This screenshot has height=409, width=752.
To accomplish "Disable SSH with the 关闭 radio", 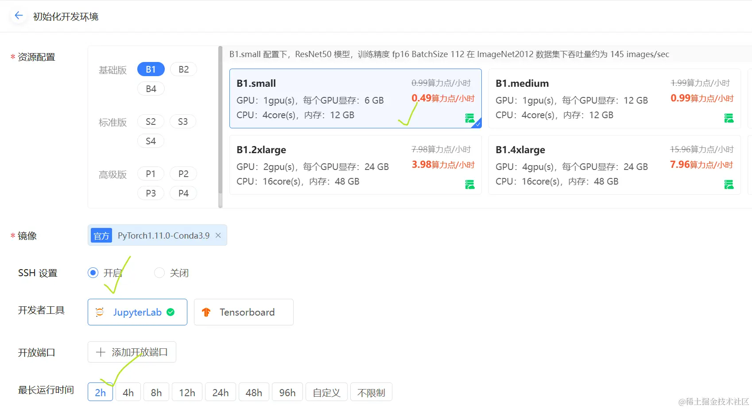I will click(x=159, y=273).
